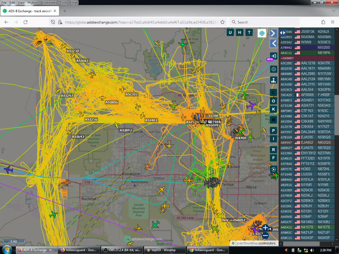Screen dimensions: 339x254
Task: Open the map settings gear
Action: [273, 69]
